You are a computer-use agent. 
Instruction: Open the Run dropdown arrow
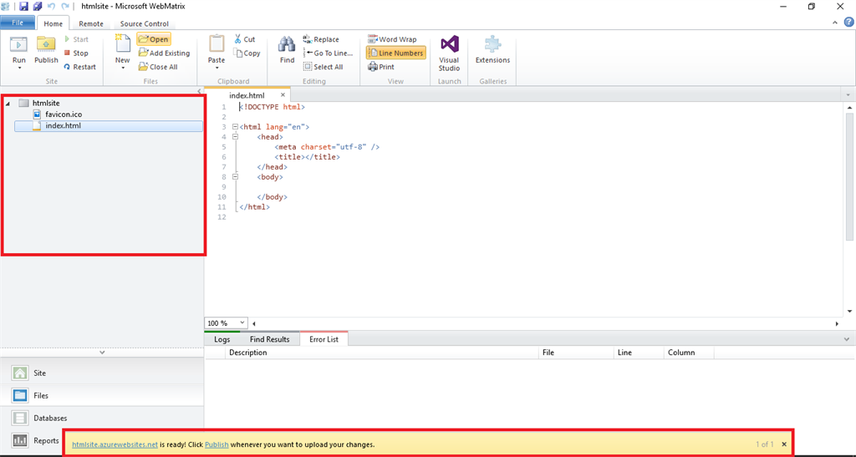click(19, 69)
